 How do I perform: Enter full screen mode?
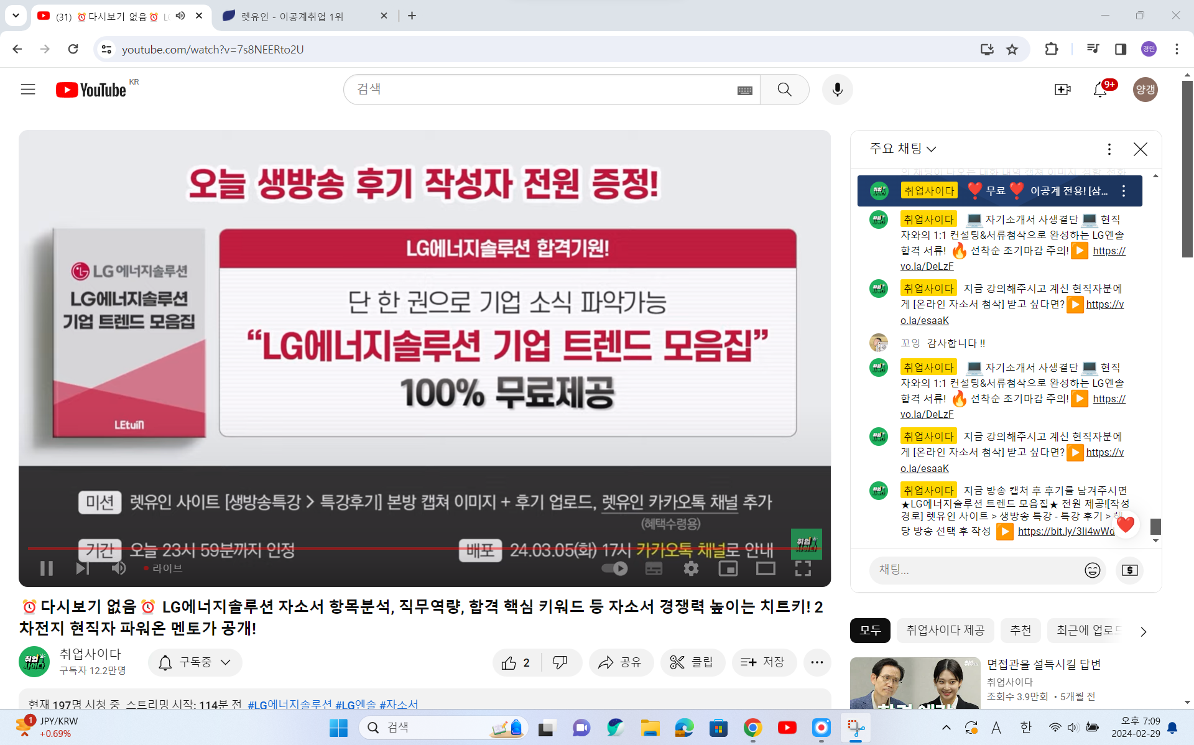803,568
